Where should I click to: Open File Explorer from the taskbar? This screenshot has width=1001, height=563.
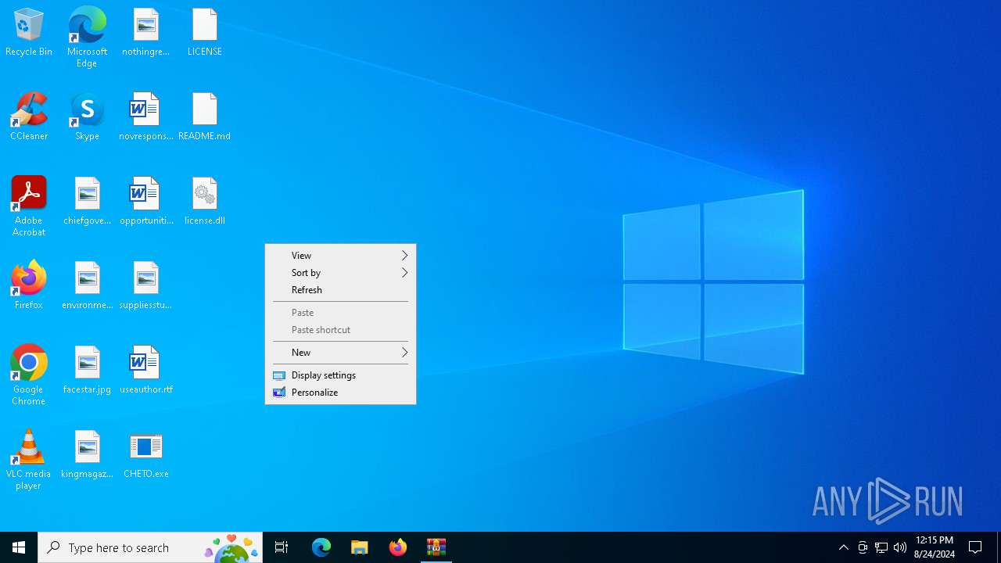pyautogui.click(x=360, y=547)
